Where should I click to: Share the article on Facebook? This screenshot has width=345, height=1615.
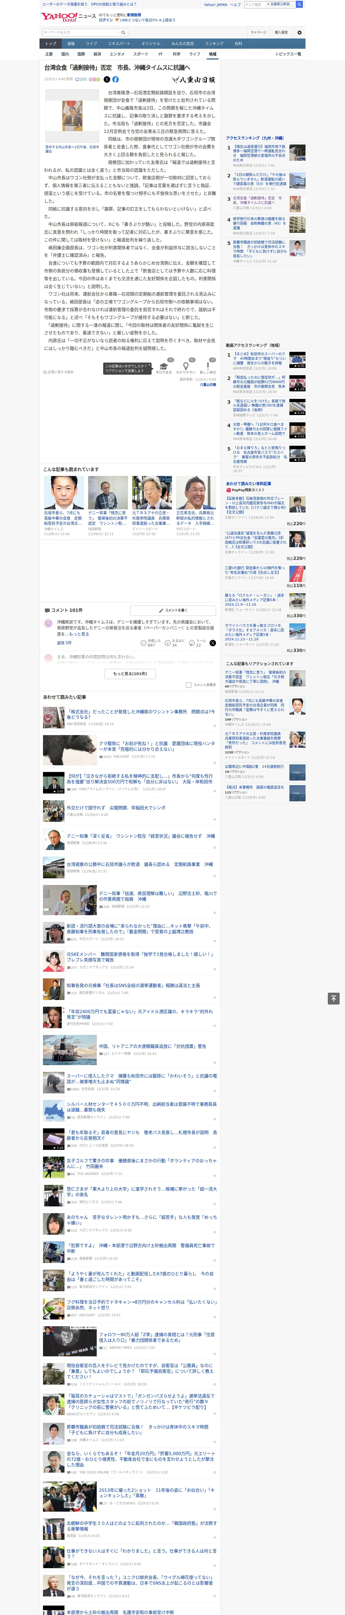[115, 80]
